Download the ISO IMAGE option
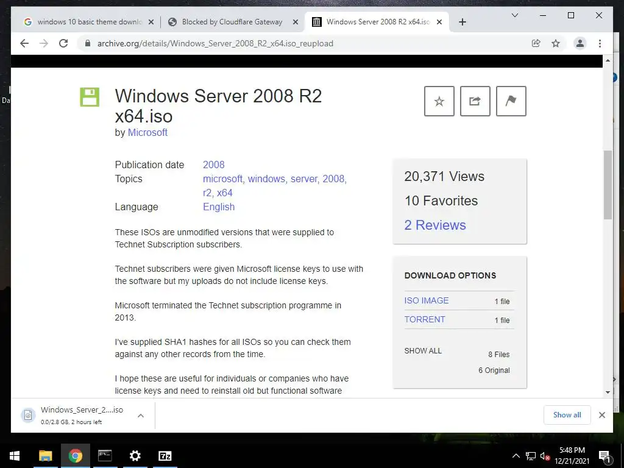The width and height of the screenshot is (624, 468). click(426, 300)
